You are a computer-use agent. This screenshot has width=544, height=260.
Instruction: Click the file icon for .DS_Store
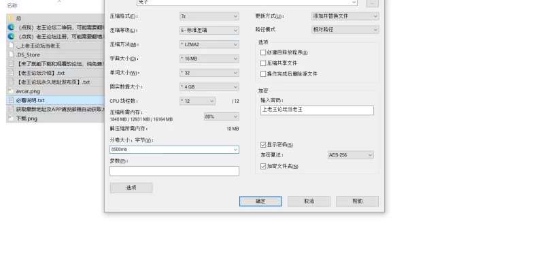[11, 54]
